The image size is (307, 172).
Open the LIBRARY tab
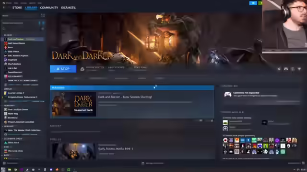(x=31, y=8)
